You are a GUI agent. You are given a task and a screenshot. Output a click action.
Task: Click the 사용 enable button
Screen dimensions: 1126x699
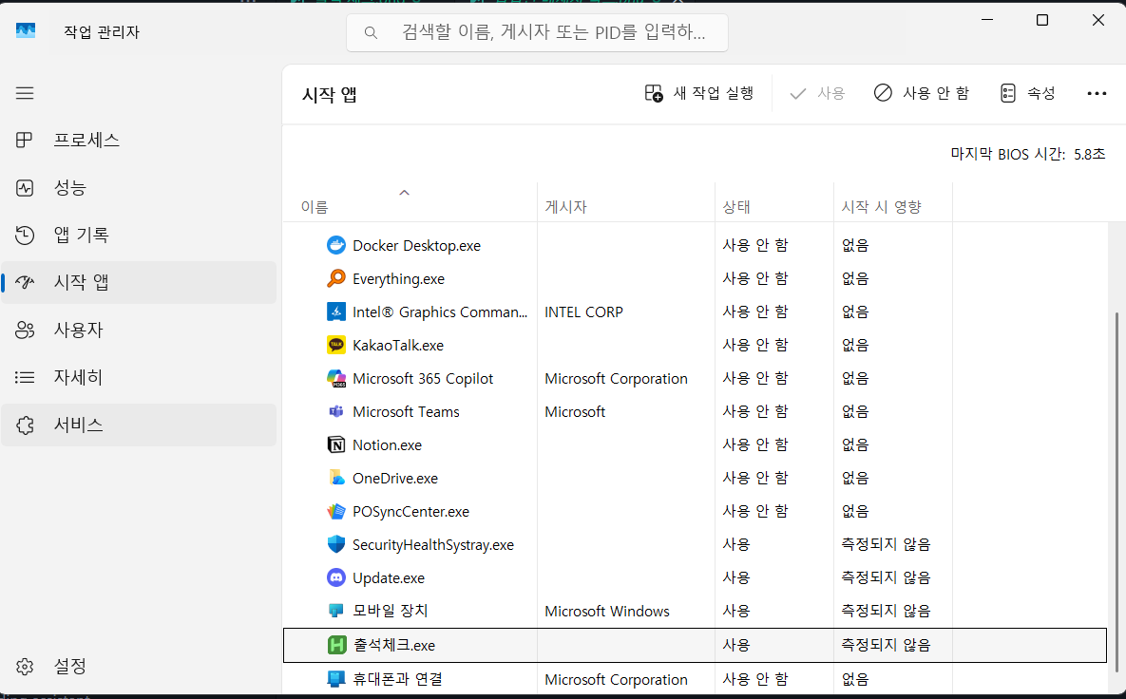(817, 93)
